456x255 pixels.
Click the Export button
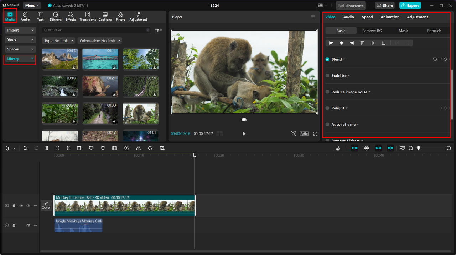[x=410, y=5]
